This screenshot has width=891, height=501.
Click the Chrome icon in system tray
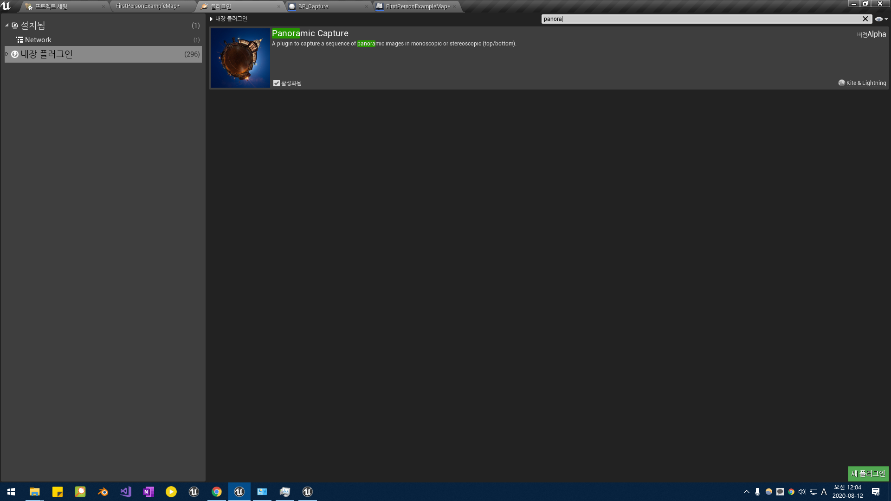[x=791, y=492]
